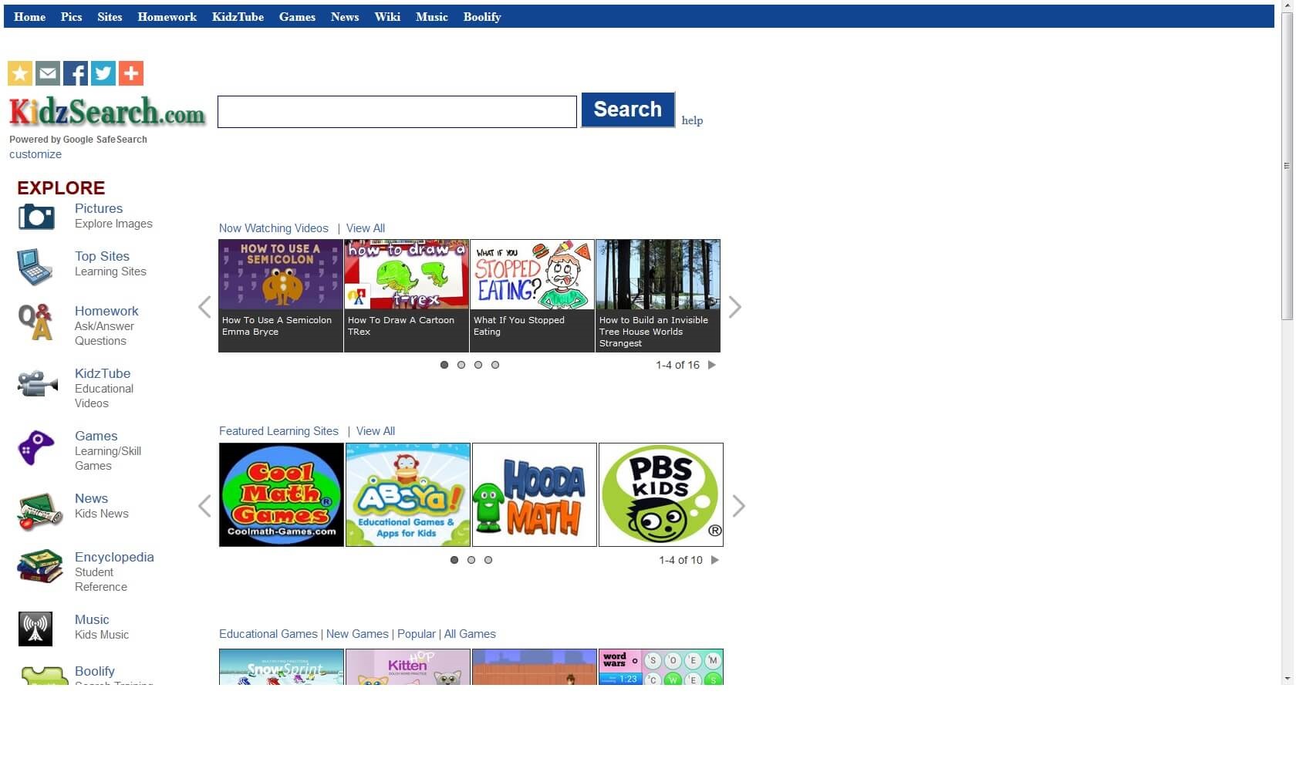Open the Now Watching Videos link
The image size is (1296, 779).
(274, 228)
